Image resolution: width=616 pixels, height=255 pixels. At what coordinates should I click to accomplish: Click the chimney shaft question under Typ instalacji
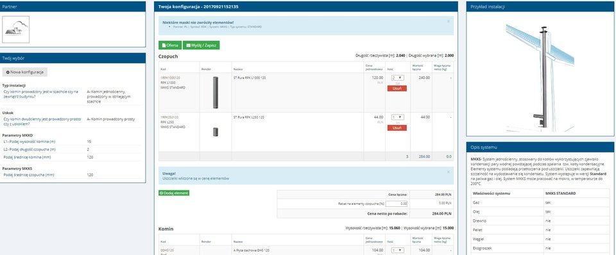[41, 94]
